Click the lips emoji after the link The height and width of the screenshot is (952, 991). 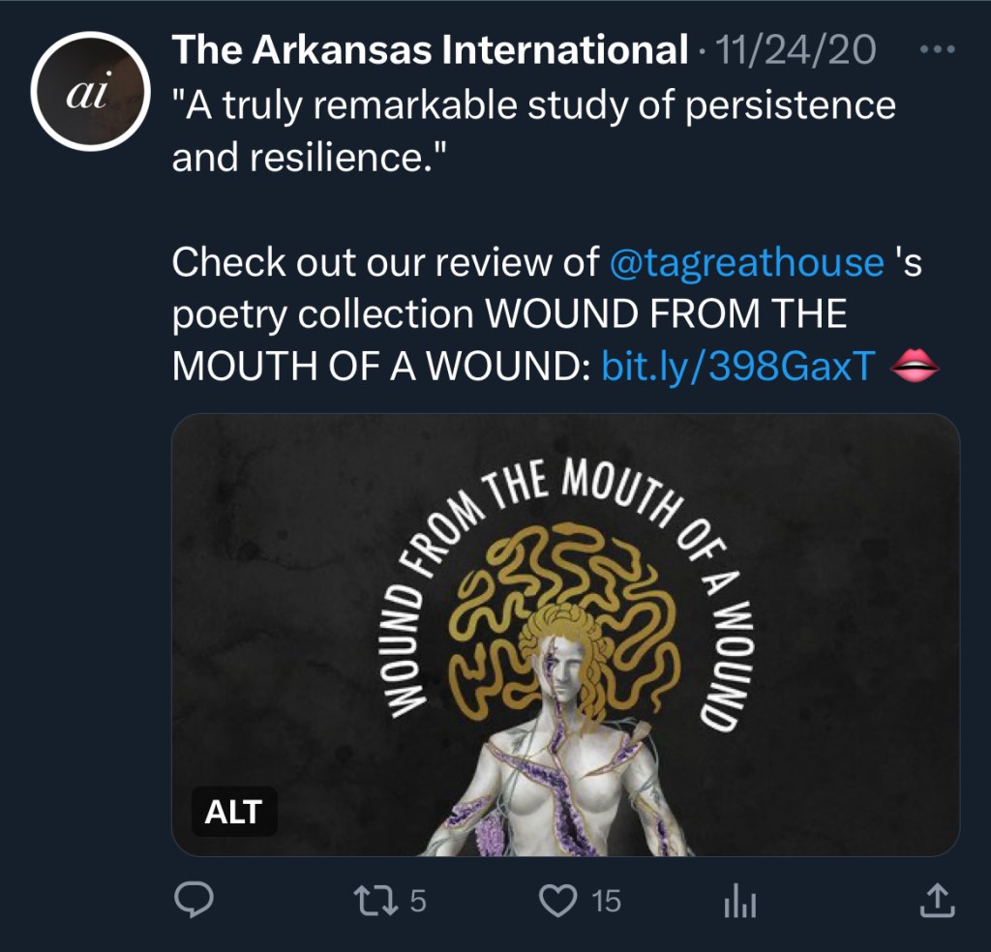914,366
